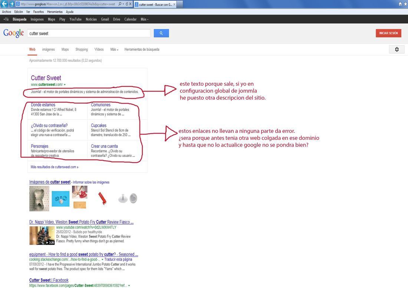Image resolution: width=408 pixels, height=288 pixels.
Task: Open the Cutter Sweet | Facebook result
Action: (49, 280)
